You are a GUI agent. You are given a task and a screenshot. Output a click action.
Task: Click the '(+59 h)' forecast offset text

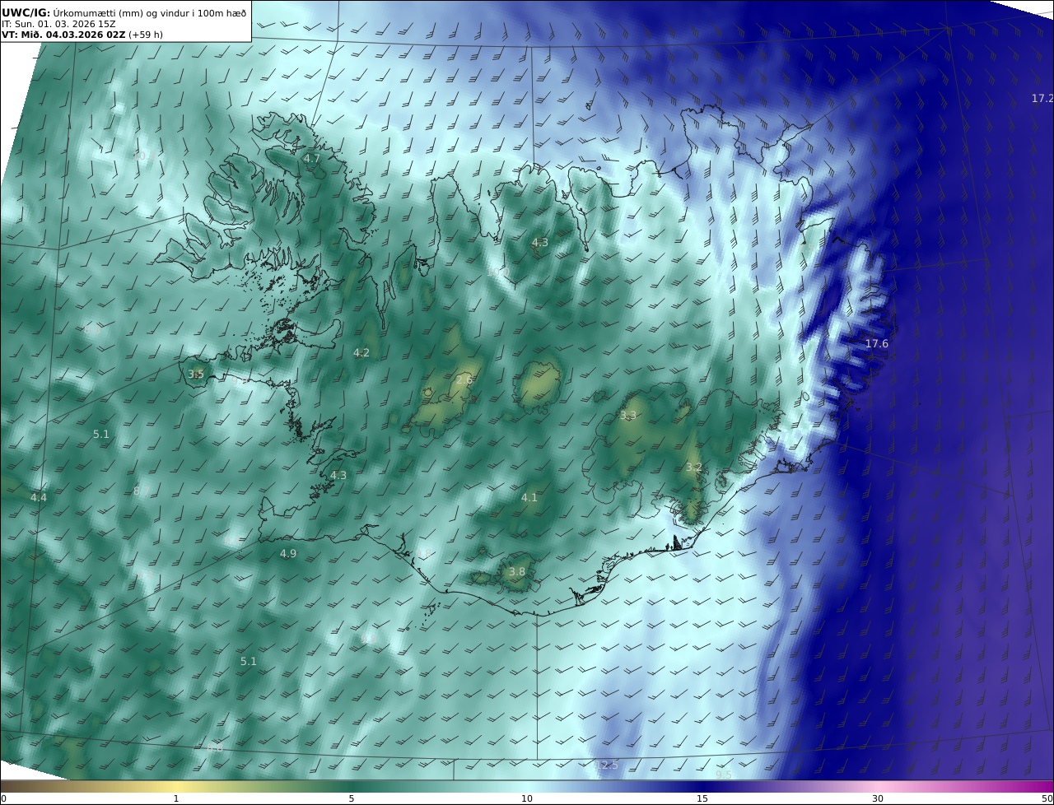[x=147, y=35]
